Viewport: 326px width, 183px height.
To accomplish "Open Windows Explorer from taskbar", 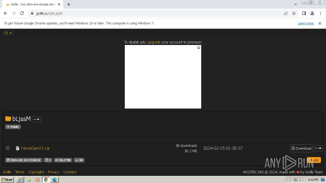I will [x=29, y=180].
